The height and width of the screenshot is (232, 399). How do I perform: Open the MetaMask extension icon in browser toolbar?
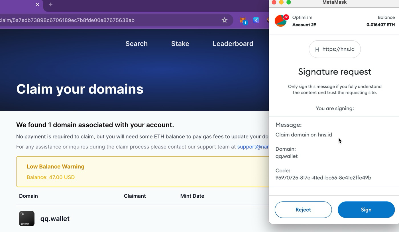click(x=243, y=20)
